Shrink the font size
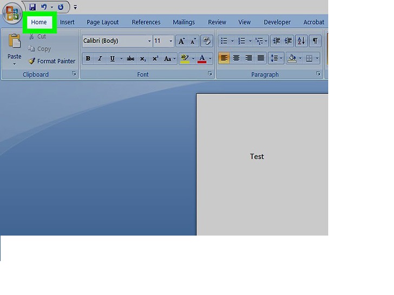394x295 pixels. [x=193, y=41]
